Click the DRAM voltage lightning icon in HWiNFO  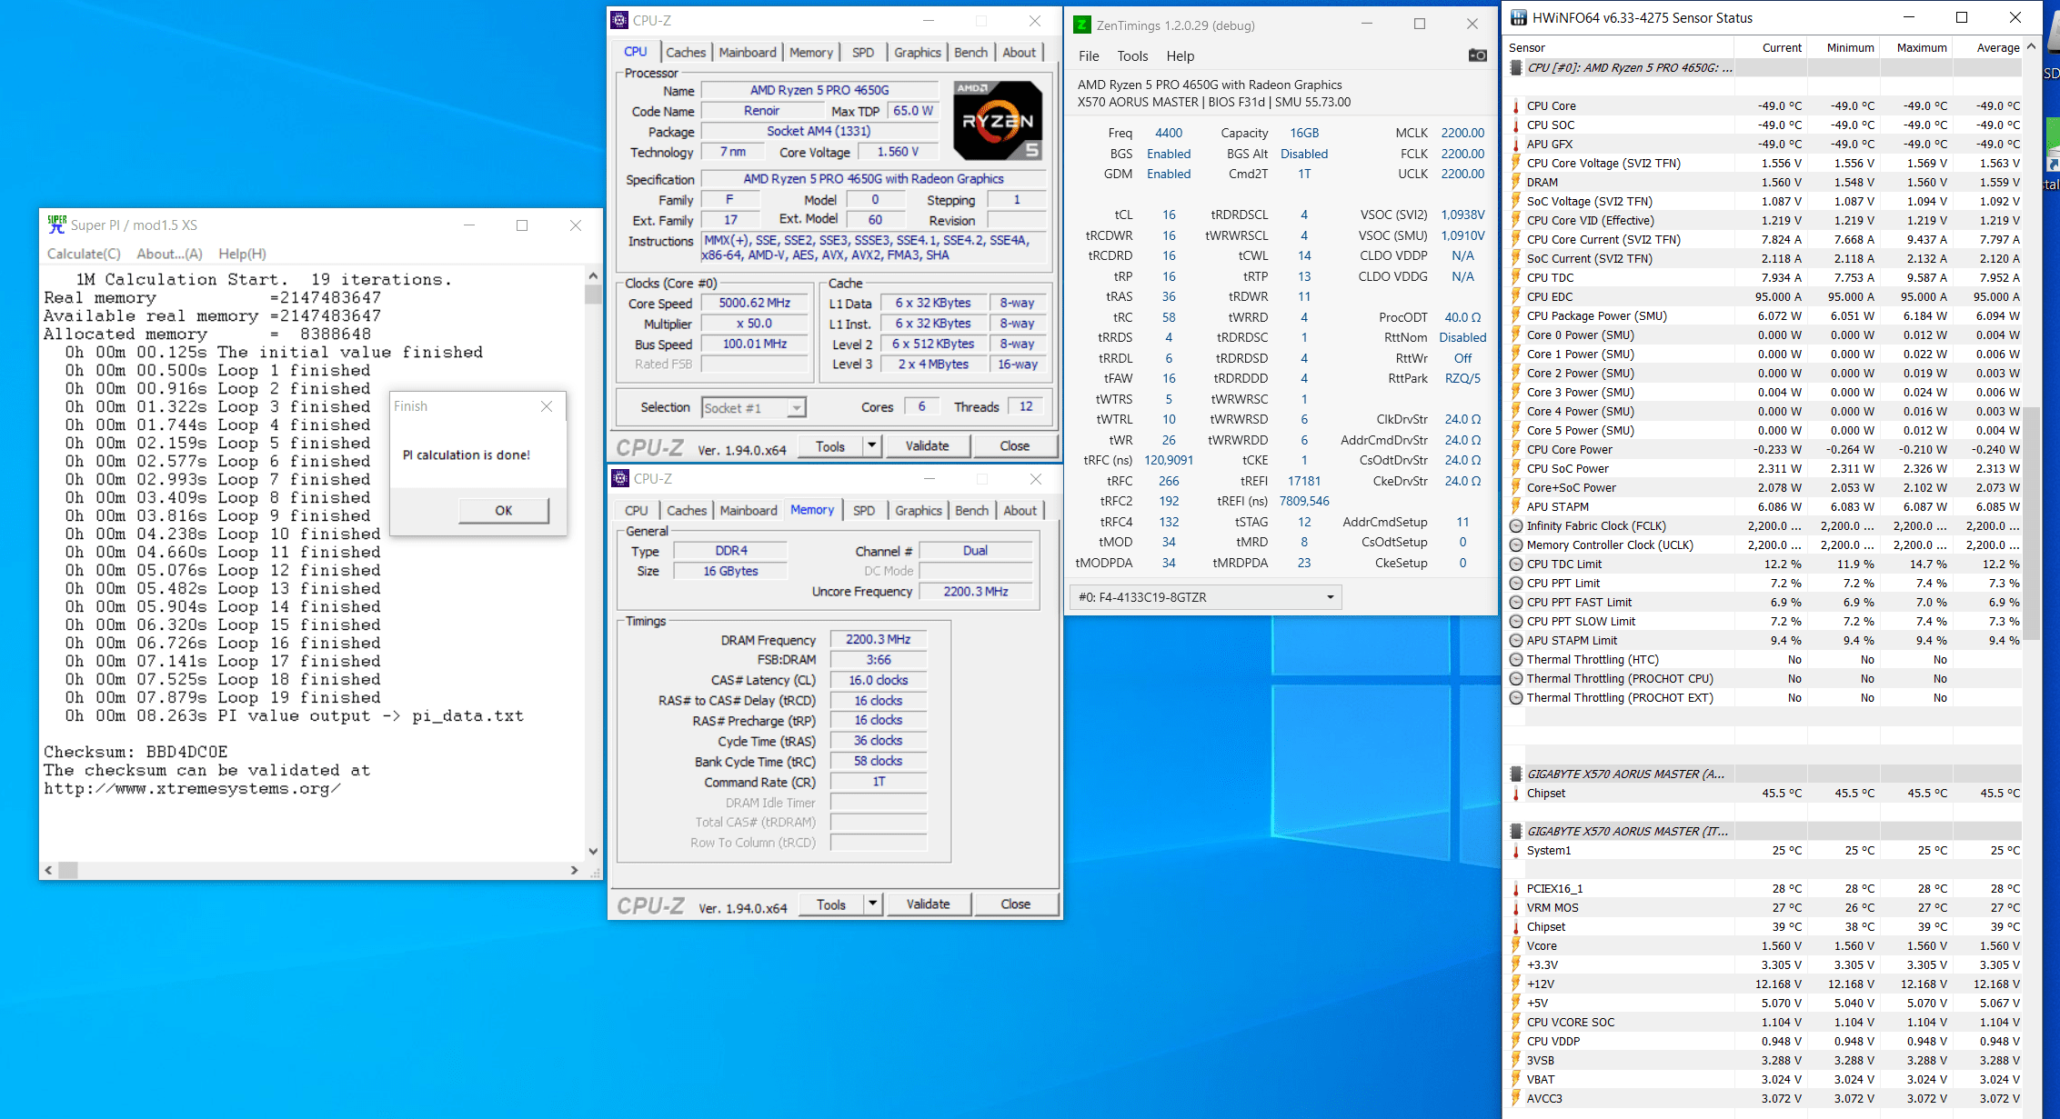1516,183
